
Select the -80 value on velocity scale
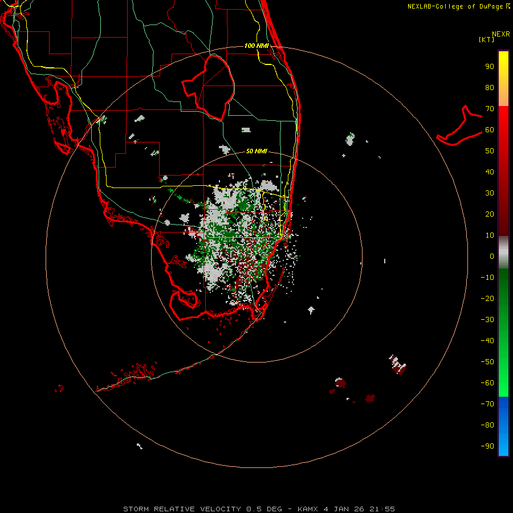coord(487,425)
